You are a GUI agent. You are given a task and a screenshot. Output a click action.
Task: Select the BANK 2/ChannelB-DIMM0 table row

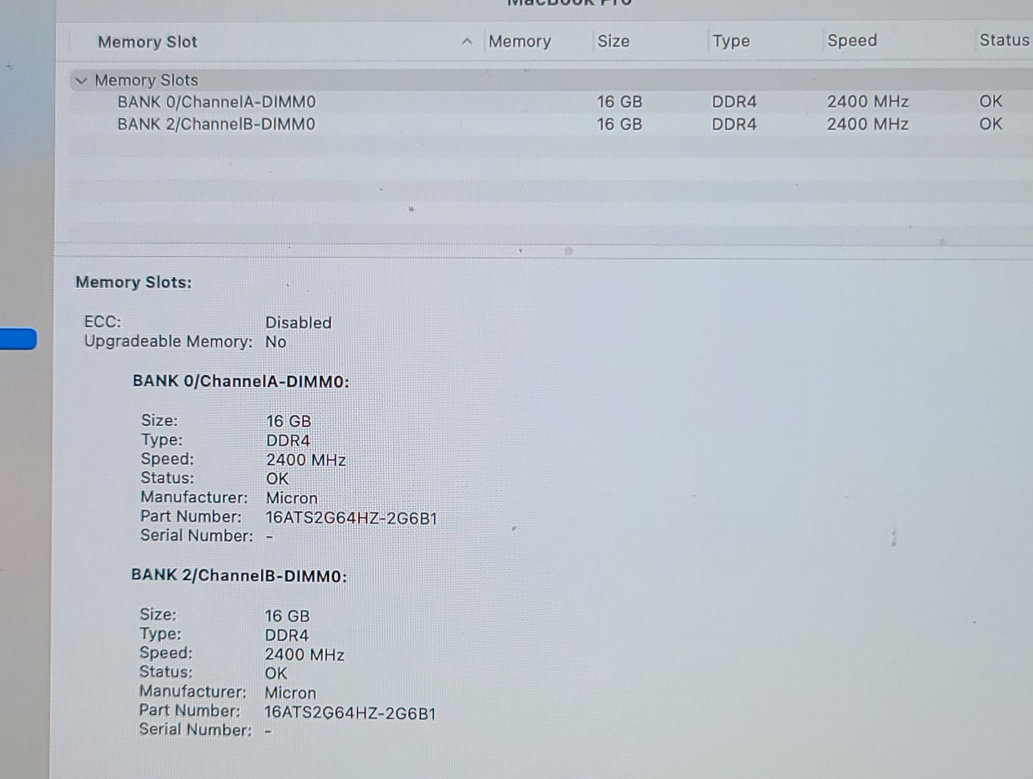pyautogui.click(x=216, y=124)
